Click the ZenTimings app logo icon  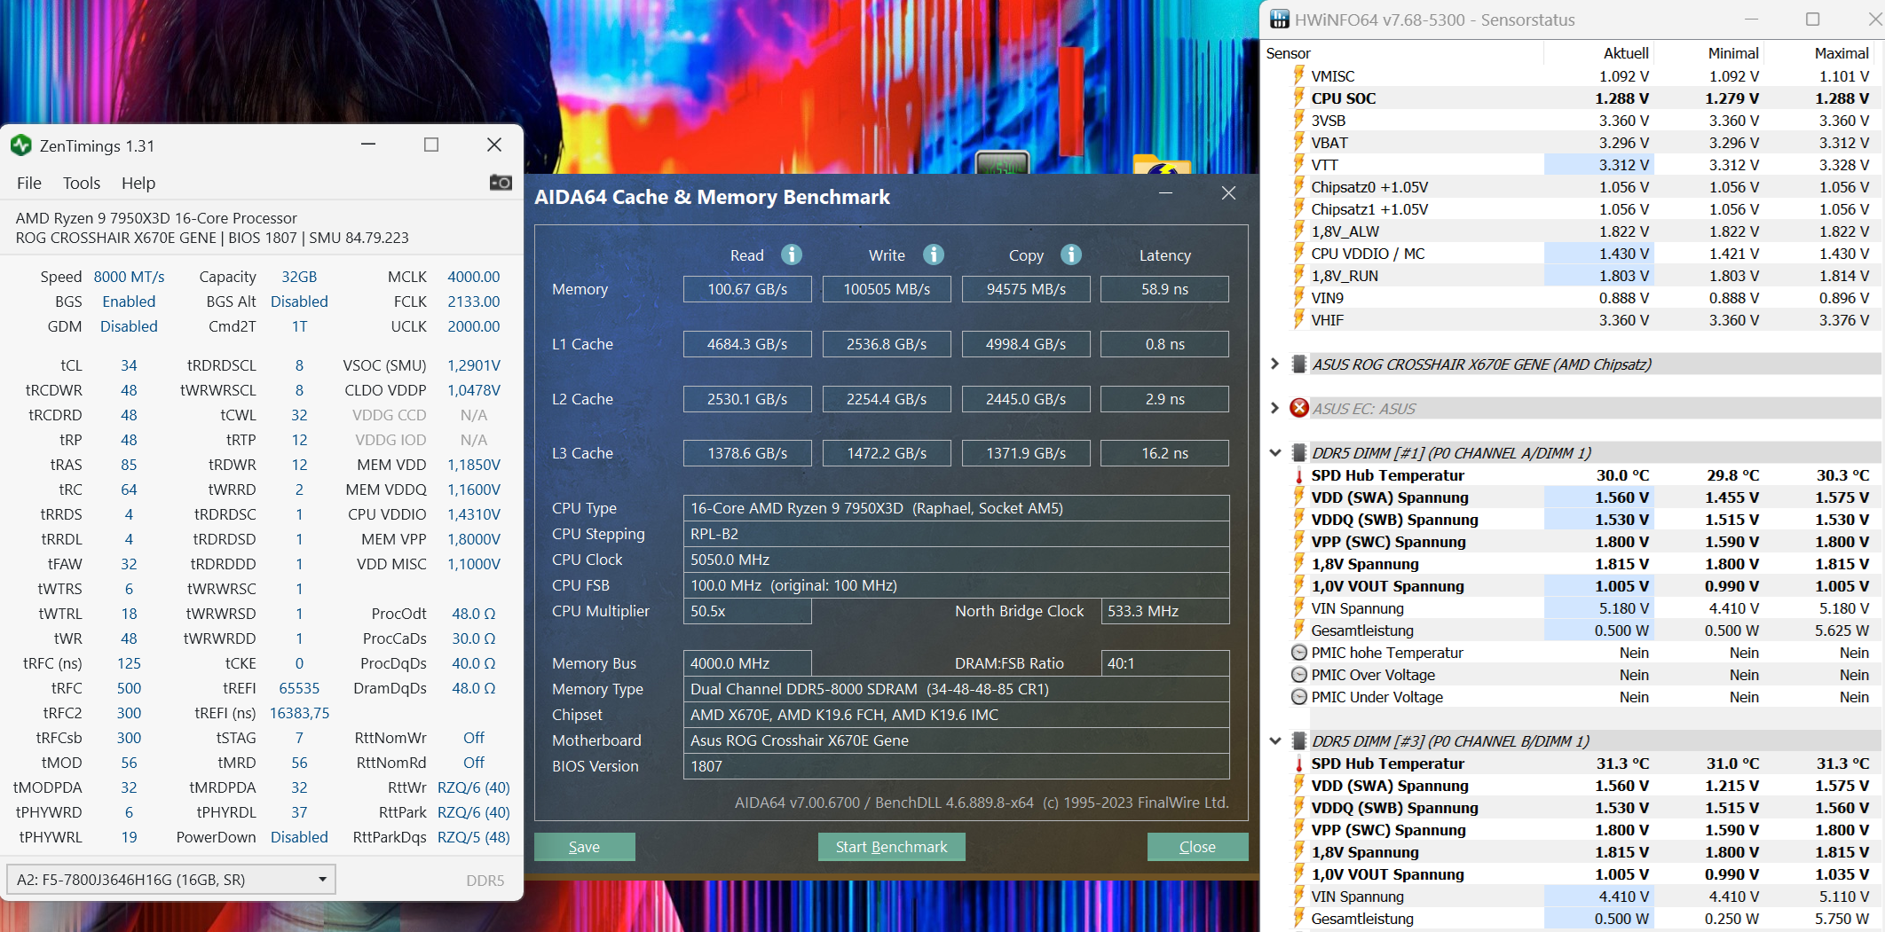coord(21,145)
